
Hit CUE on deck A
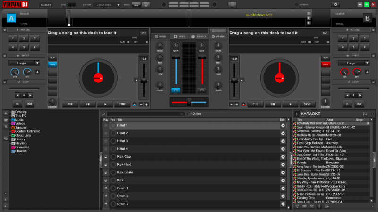coord(70,104)
